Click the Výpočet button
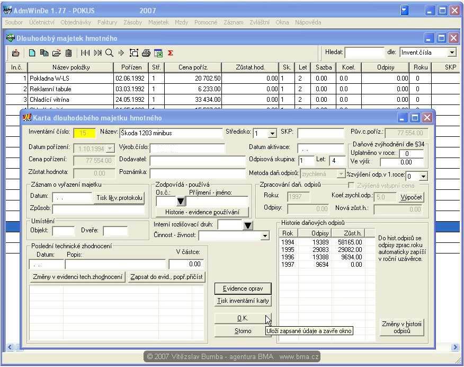Image resolution: width=464 pixels, height=367 pixels. pyautogui.click(x=411, y=197)
